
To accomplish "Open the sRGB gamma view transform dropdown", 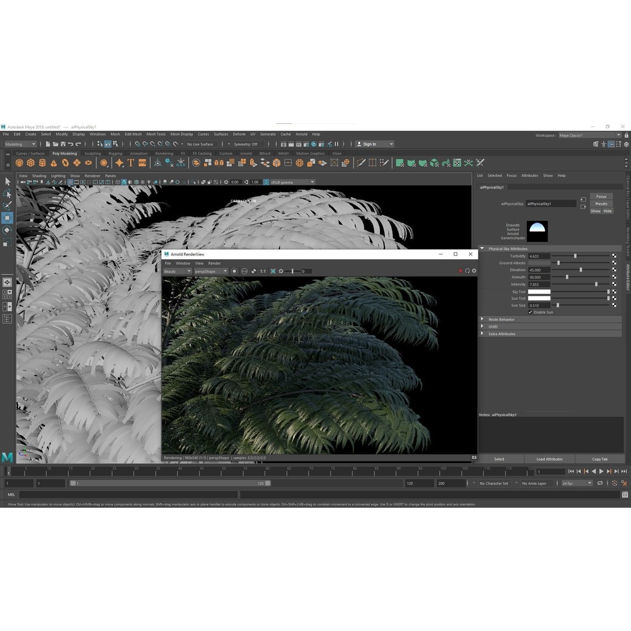I will (293, 182).
